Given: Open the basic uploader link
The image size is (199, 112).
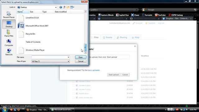Looking at the screenshot, I should (x=94, y=70).
